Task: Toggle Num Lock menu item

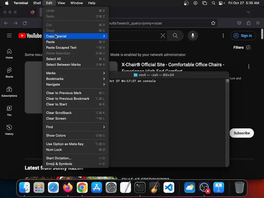Action: 76,150
